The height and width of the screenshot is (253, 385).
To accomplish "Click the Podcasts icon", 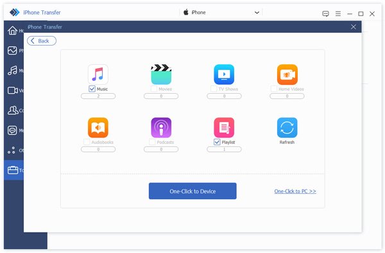I will (x=161, y=128).
